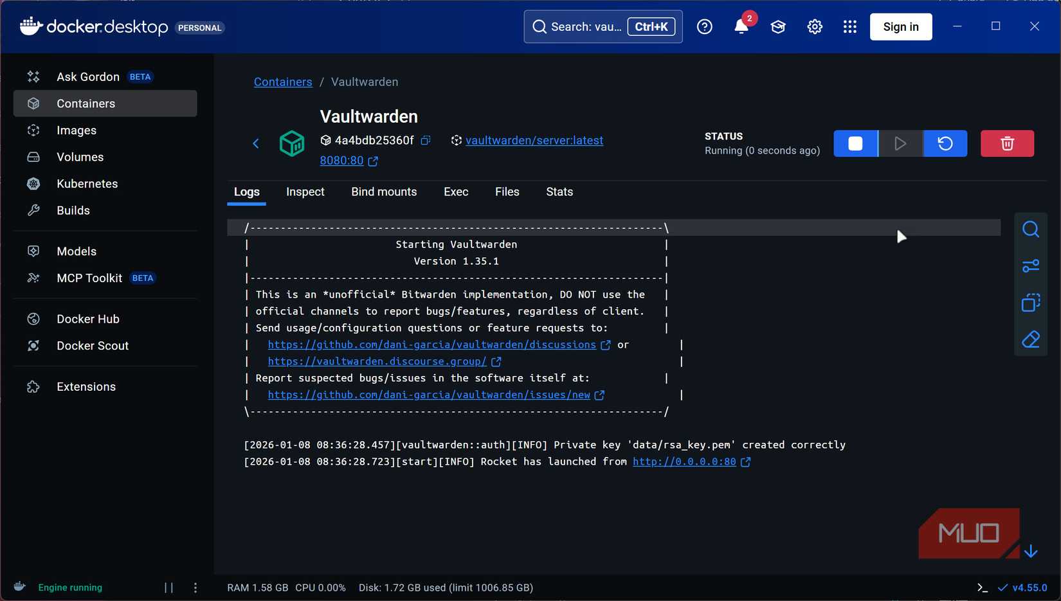Open the http://0.0.0.0:80 link in logs
This screenshot has width=1061, height=601.
pos(684,462)
